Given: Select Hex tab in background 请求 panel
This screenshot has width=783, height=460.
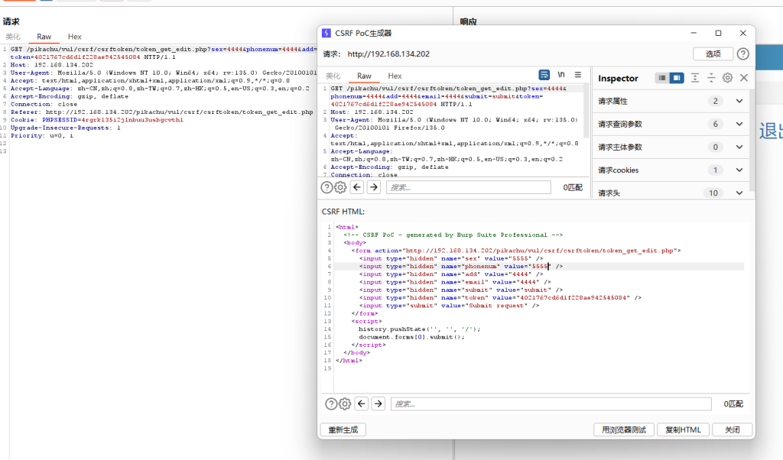Looking at the screenshot, I should (74, 37).
